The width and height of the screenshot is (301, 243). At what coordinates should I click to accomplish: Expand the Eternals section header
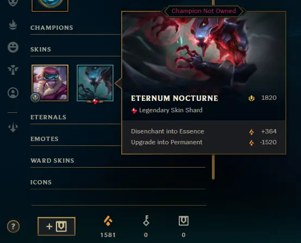pos(48,117)
